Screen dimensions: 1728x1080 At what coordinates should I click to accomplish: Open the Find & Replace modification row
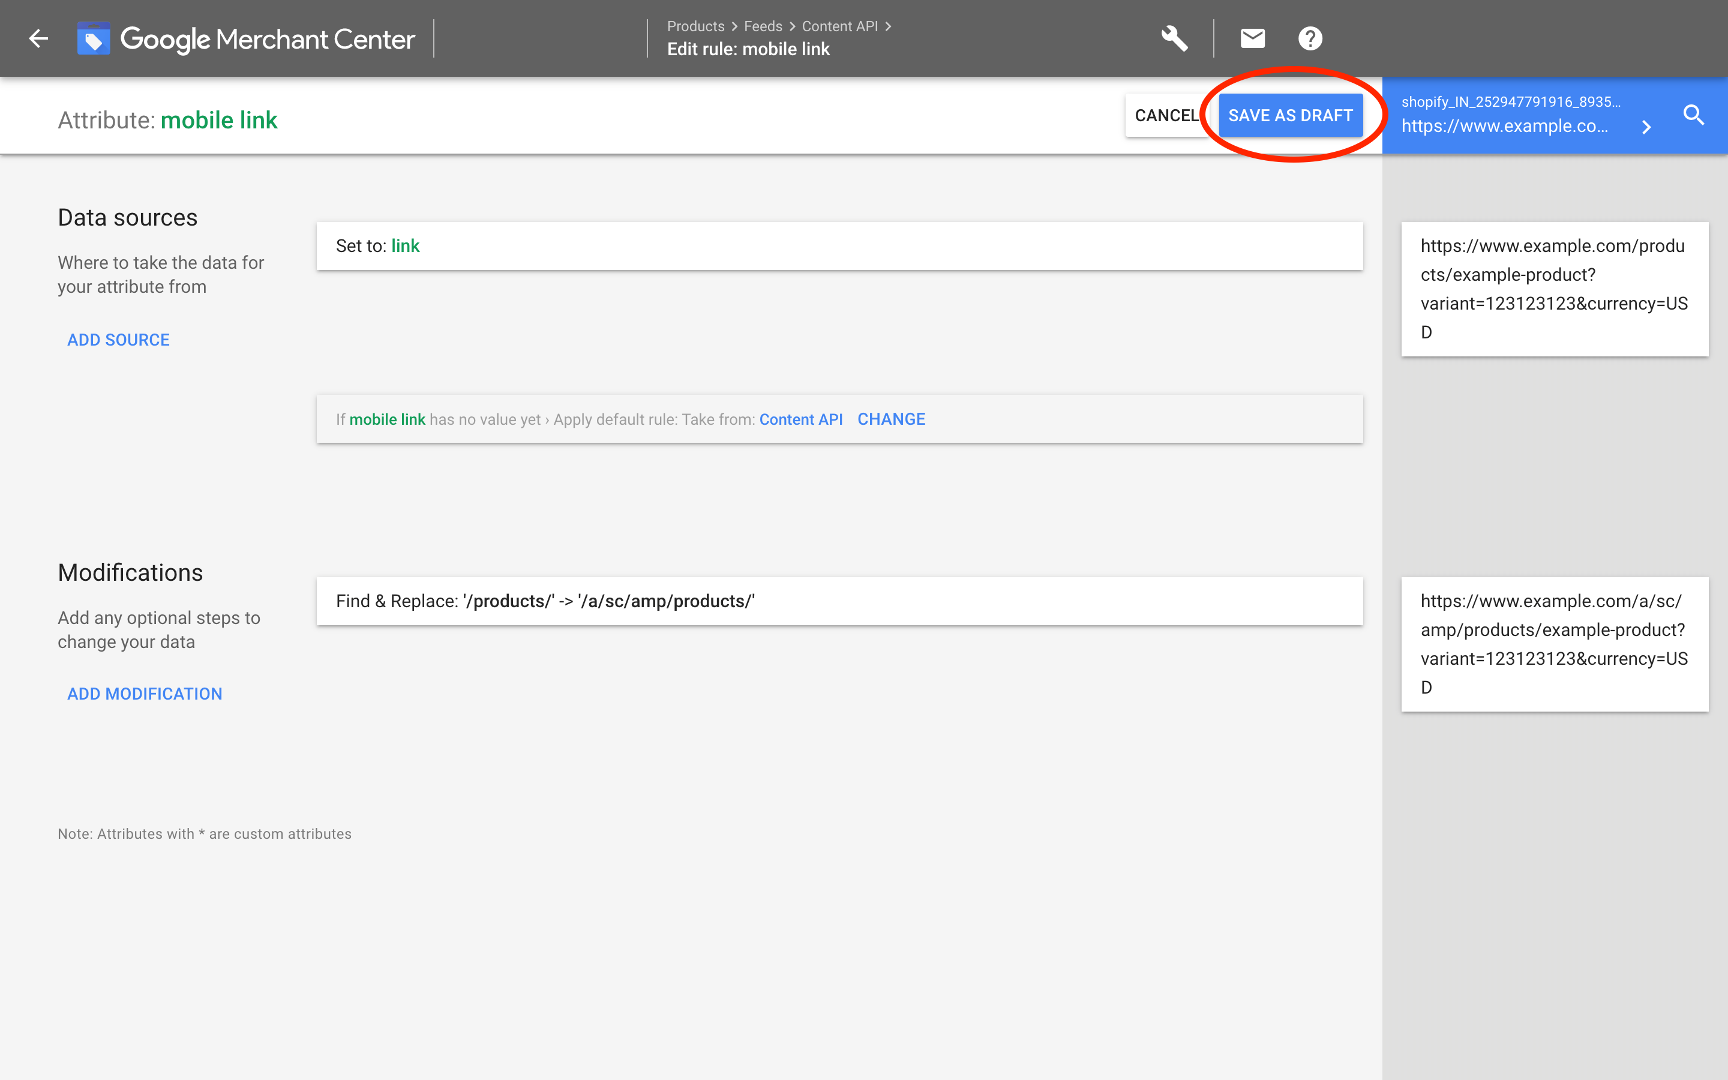(x=839, y=601)
